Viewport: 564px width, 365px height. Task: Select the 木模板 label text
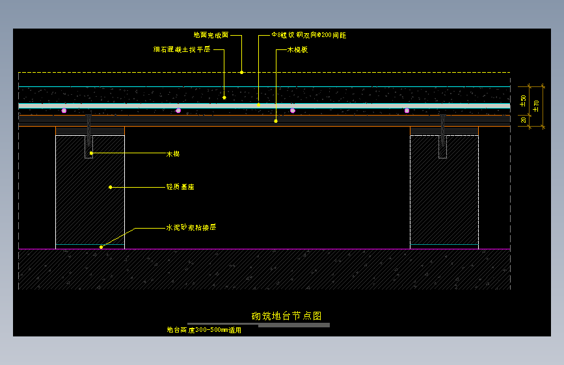297,49
